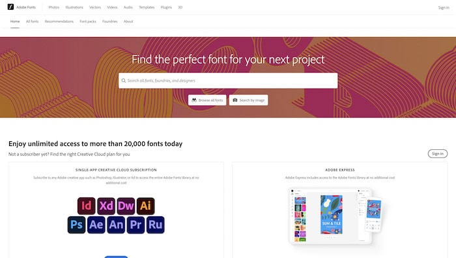This screenshot has width=456, height=258.
Task: Open Recommendations in the navigation
Action: point(59,21)
